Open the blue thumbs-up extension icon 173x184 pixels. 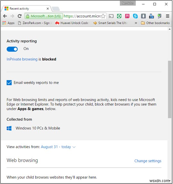152,16
